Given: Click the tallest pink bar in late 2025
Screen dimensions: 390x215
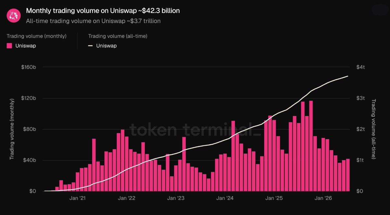Looking at the screenshot, I should click(x=311, y=146).
